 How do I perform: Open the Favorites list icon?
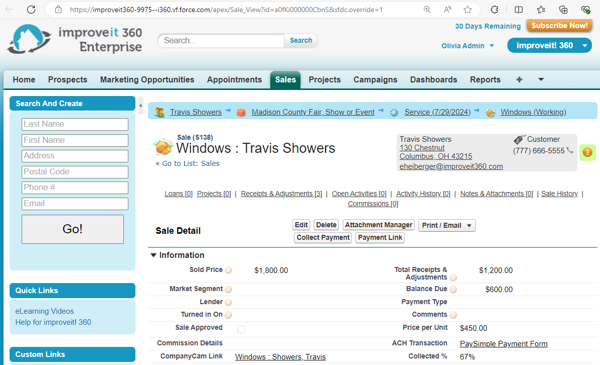pos(541,10)
